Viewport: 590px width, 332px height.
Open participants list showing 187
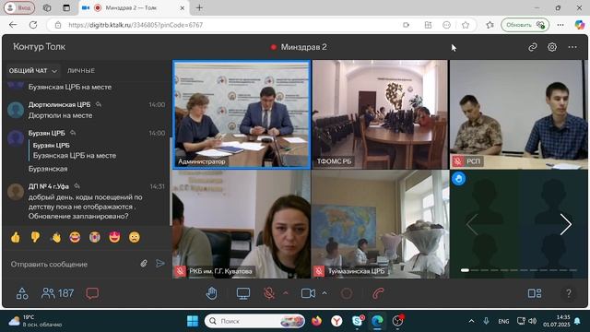pos(57,293)
